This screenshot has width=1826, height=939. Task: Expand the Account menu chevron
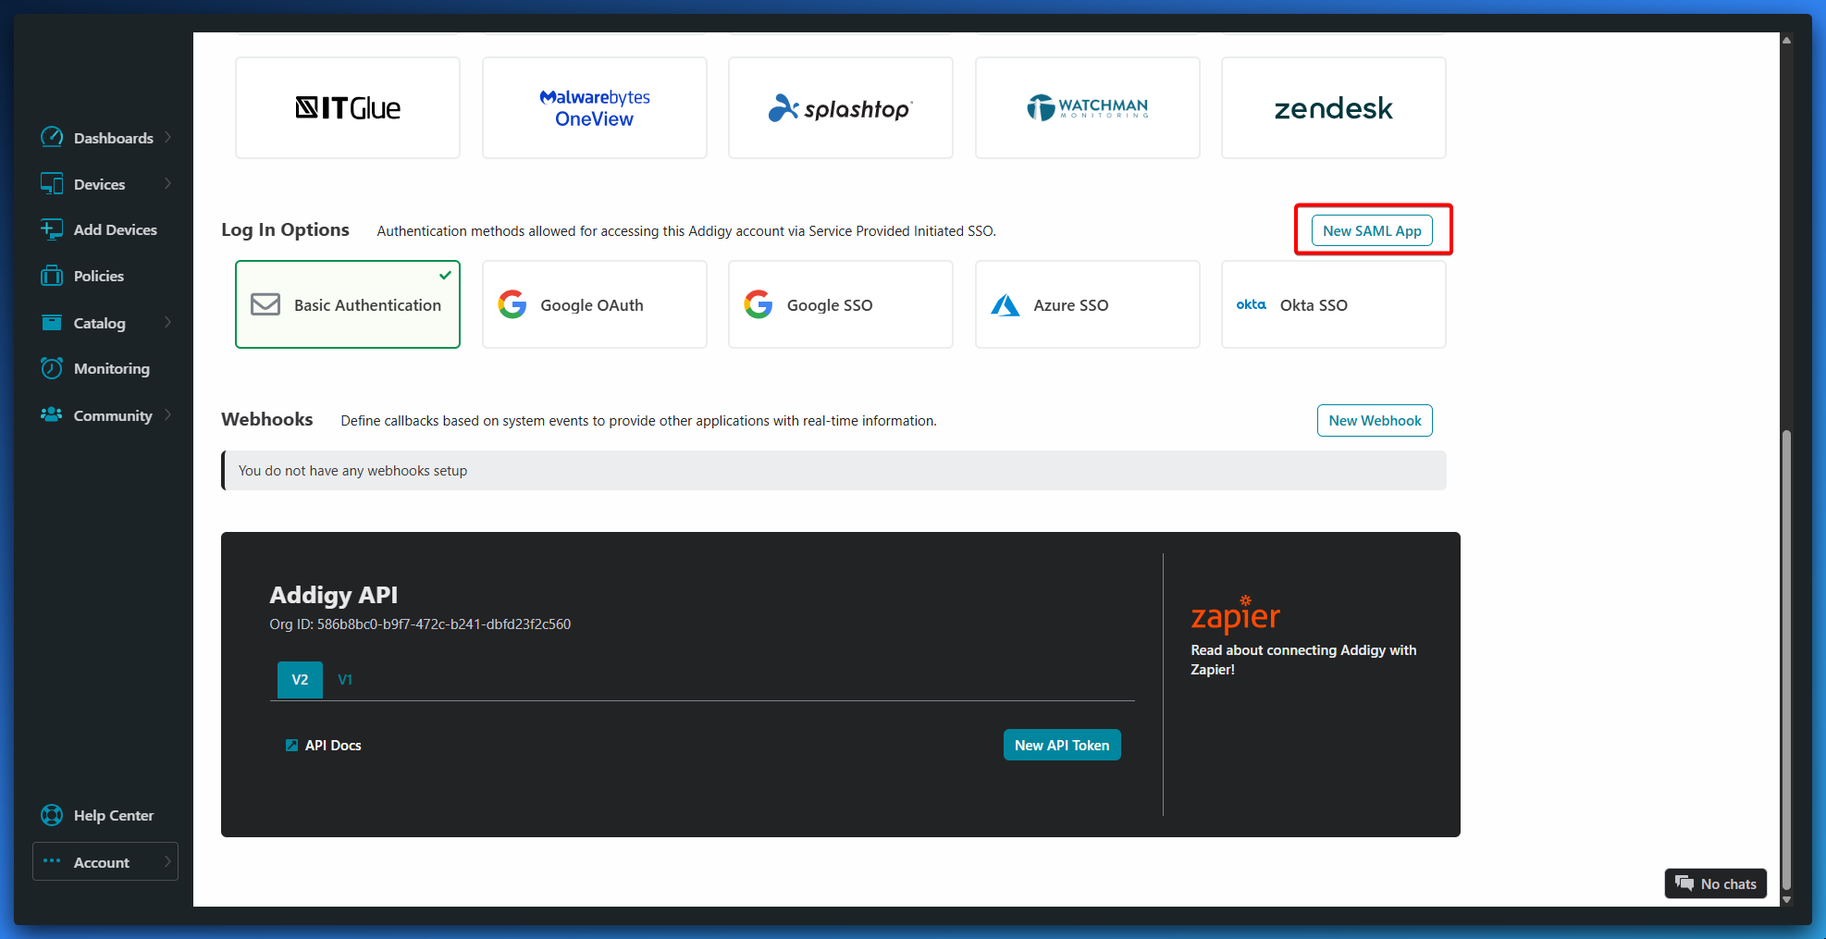click(168, 861)
